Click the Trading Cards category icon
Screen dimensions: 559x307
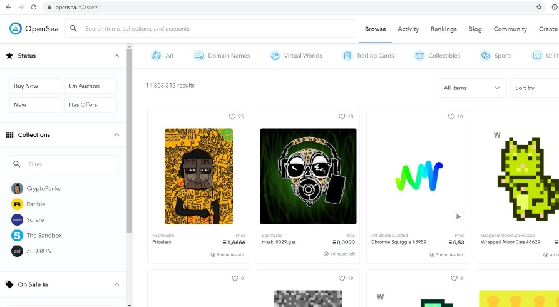click(347, 56)
